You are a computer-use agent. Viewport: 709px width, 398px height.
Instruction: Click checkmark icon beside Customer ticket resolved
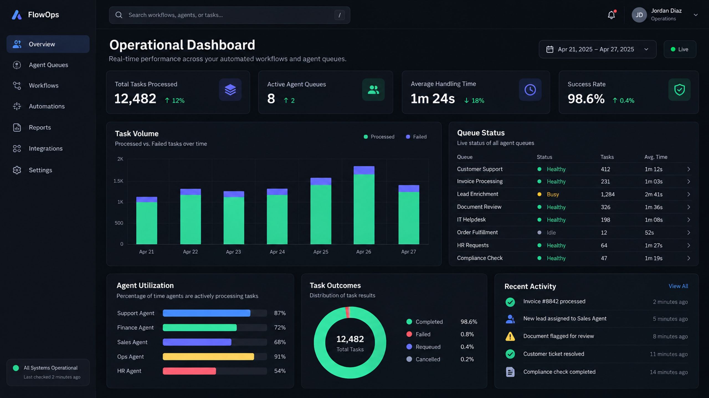click(x=510, y=354)
